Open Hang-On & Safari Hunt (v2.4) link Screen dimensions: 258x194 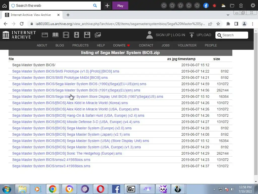click(78, 115)
